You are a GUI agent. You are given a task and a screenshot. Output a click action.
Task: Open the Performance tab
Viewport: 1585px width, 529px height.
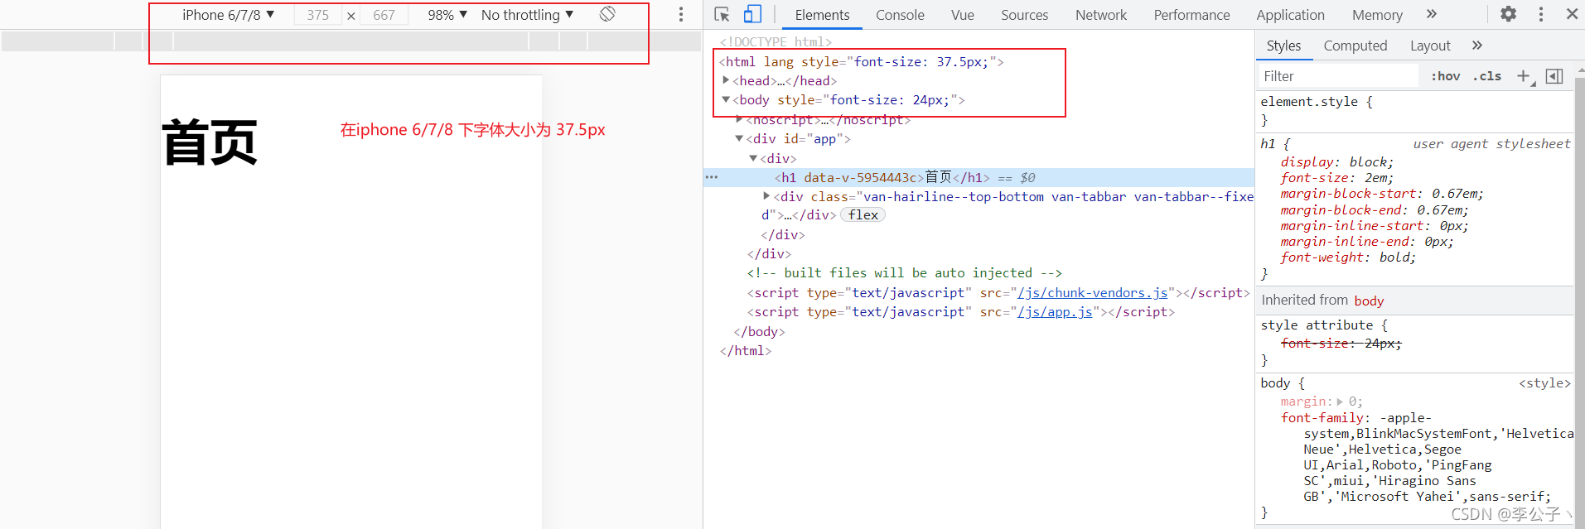[1191, 15]
